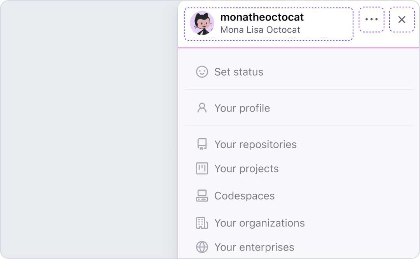This screenshot has height=259, width=420.
Task: Click the dimmed backdrop outside the panel
Action: point(89,129)
